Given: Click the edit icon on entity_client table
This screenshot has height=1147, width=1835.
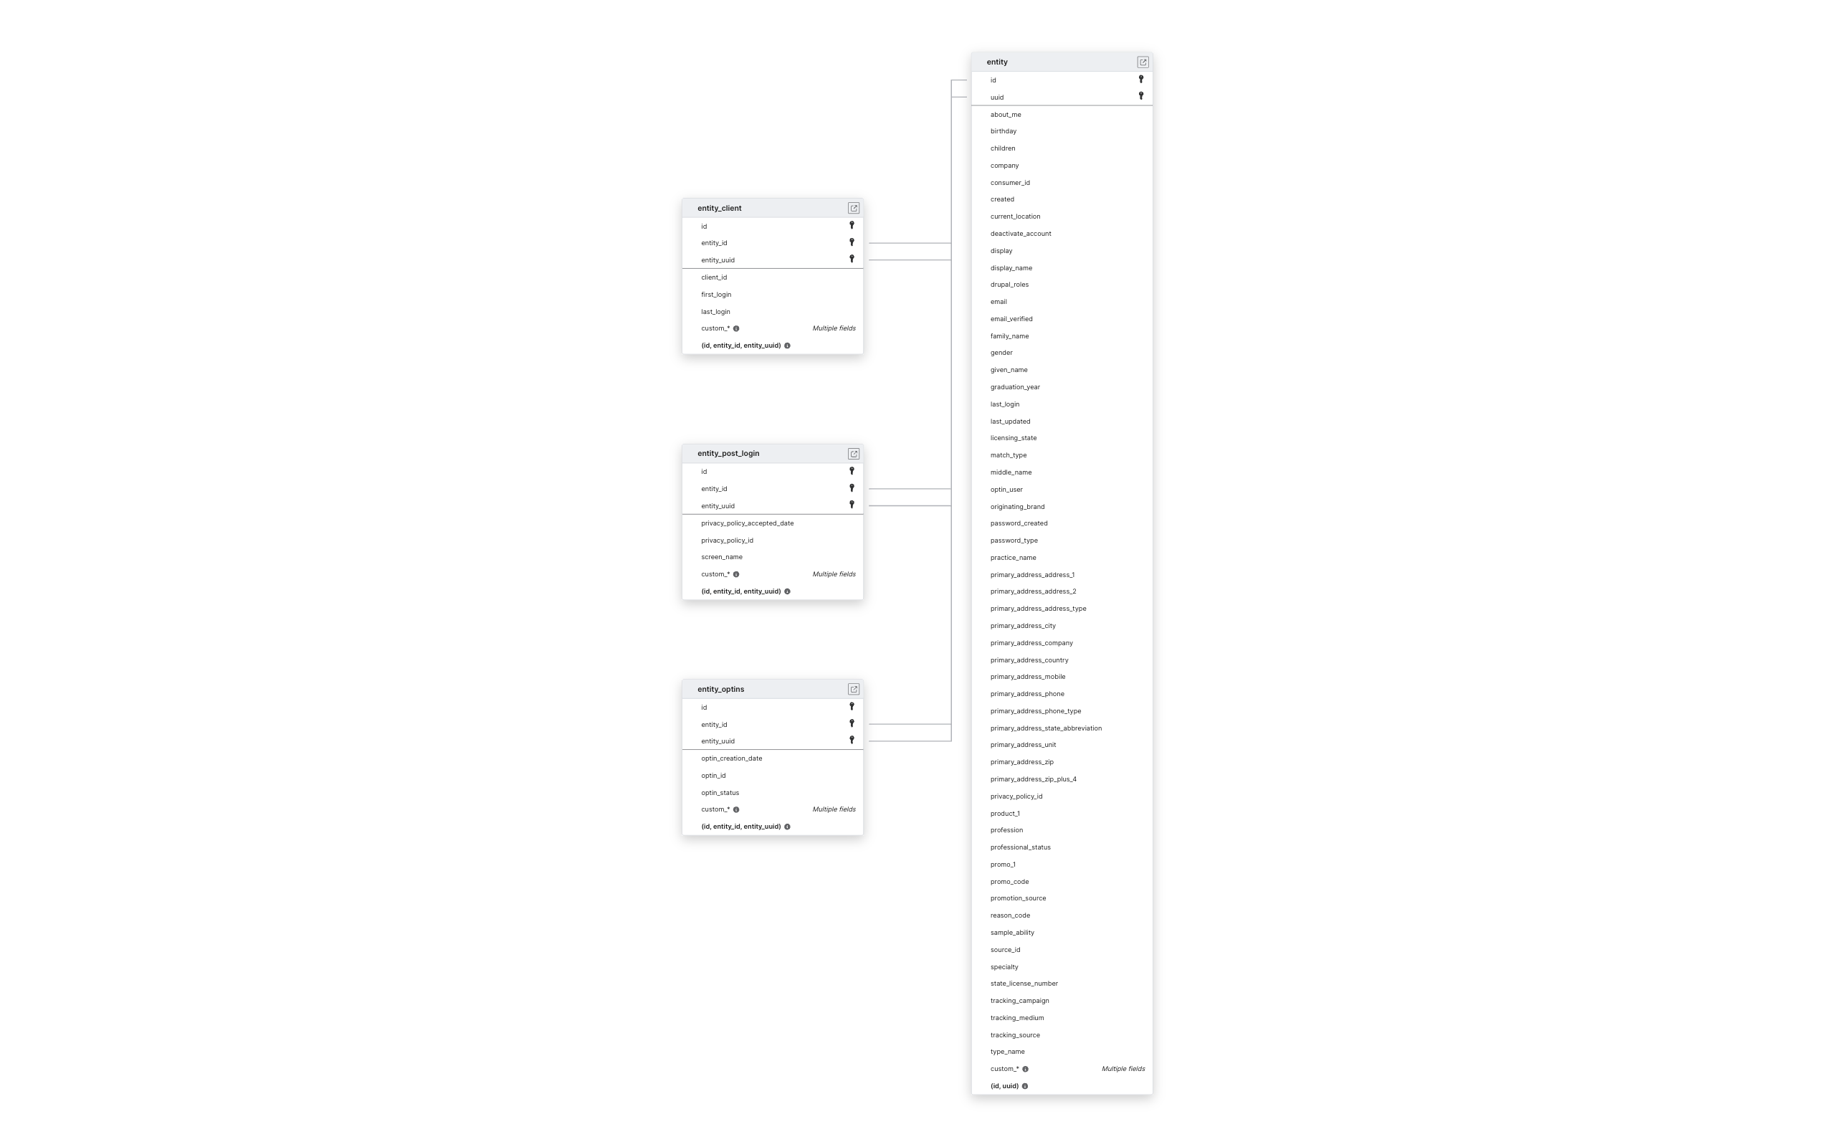Looking at the screenshot, I should pos(854,207).
